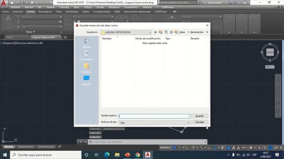Click the annotation monitor plus icon
This screenshot has width=284, height=159.
(x=259, y=148)
